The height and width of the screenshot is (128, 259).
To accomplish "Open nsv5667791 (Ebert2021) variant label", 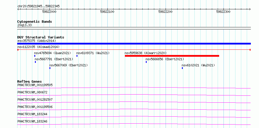I will point(54,59).
